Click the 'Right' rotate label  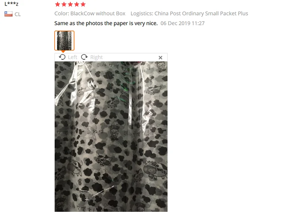coord(96,57)
